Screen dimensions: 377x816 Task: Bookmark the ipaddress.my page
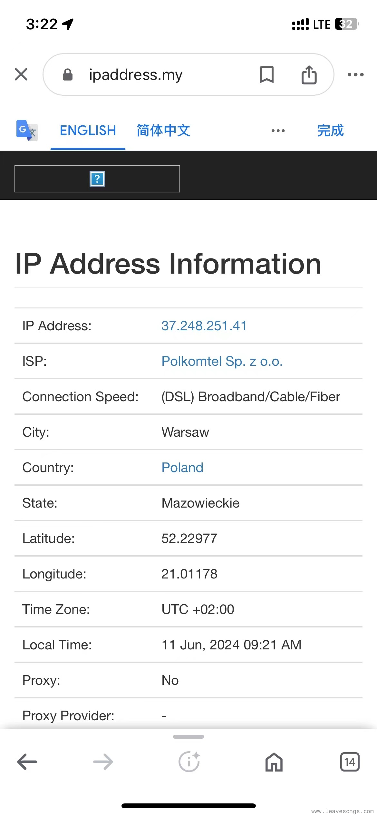click(266, 74)
